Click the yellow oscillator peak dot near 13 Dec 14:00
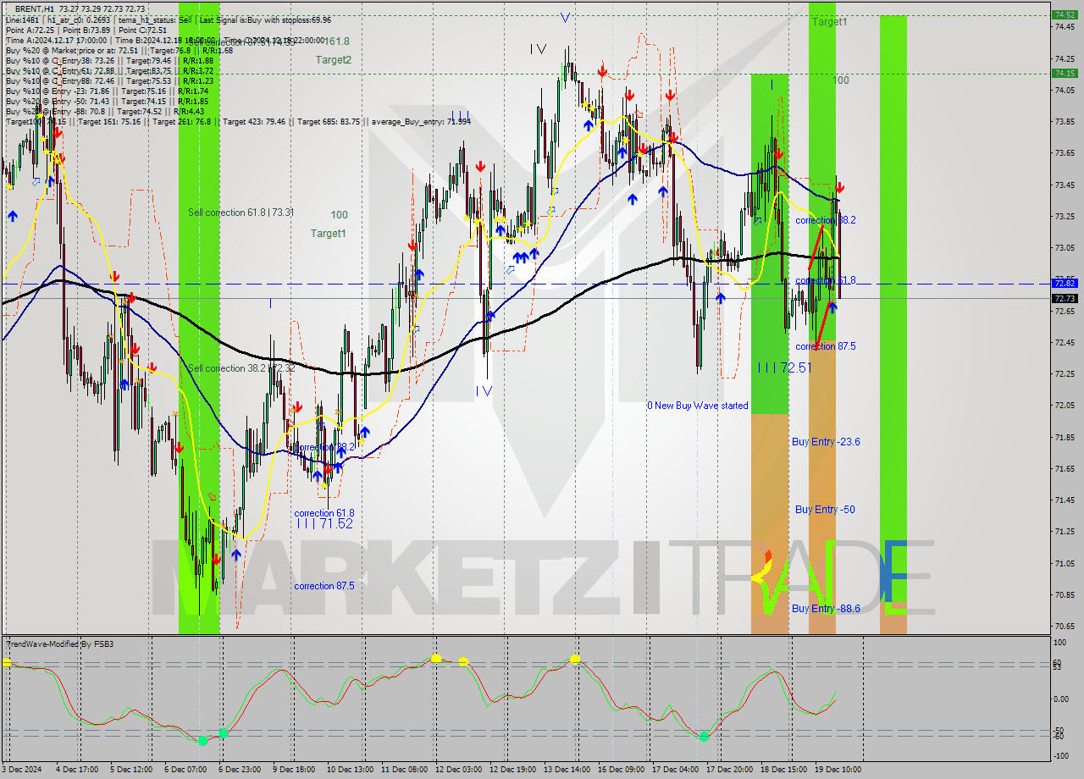 [576, 659]
